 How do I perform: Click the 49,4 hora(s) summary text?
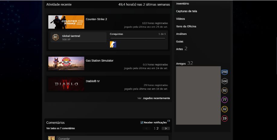[144, 5]
